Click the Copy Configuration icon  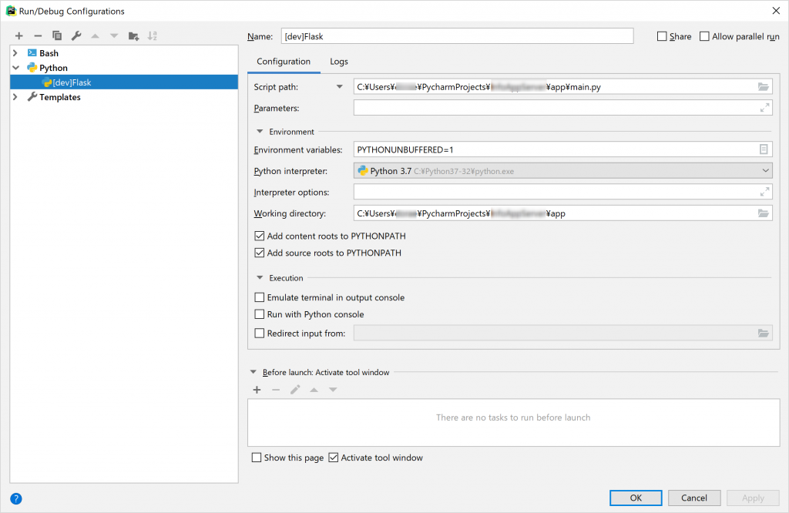pos(57,36)
